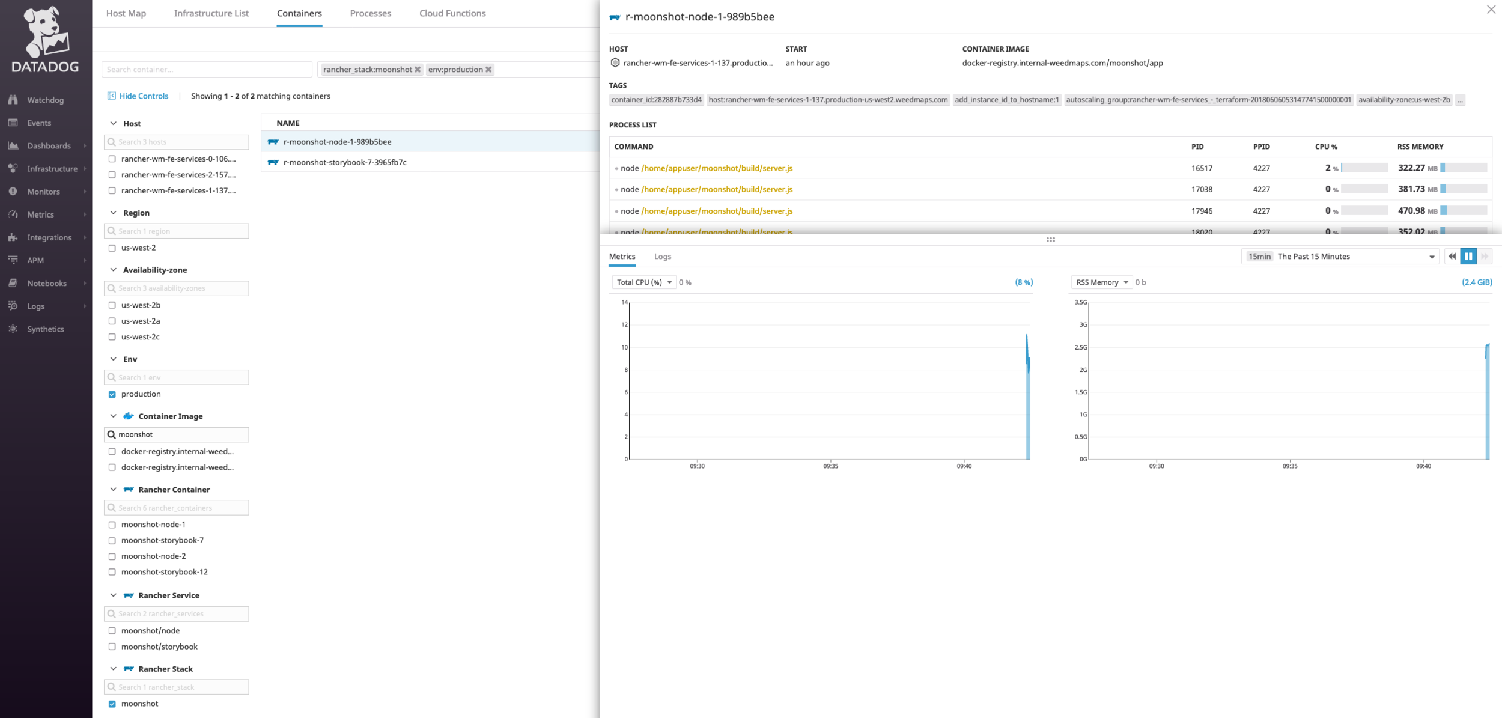Select the r-moonshot-storybook-7-3965fb7c container row

tap(345, 162)
